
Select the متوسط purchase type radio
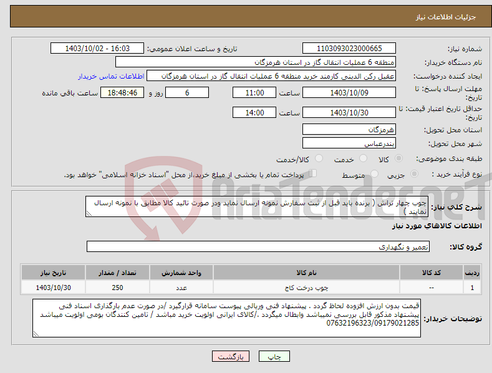[374, 174]
